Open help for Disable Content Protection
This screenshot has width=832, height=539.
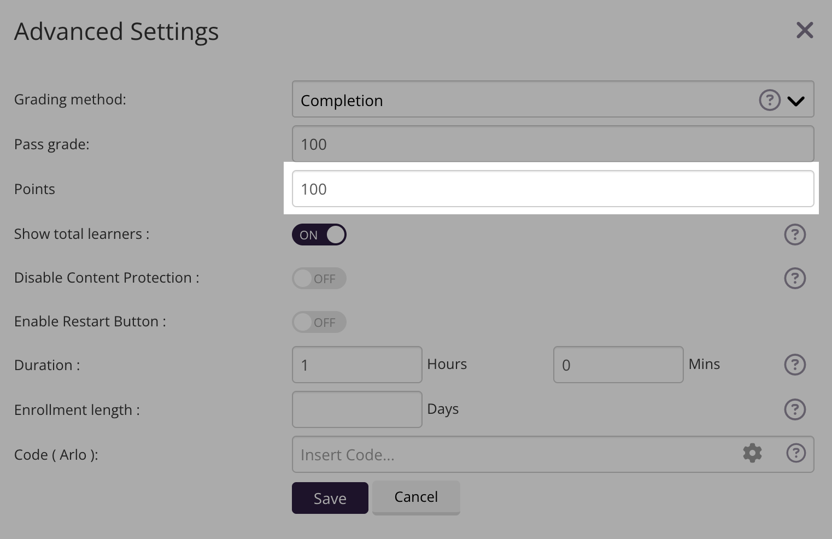coord(794,278)
